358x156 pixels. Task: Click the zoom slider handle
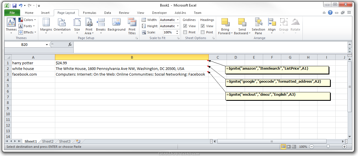click(328, 147)
